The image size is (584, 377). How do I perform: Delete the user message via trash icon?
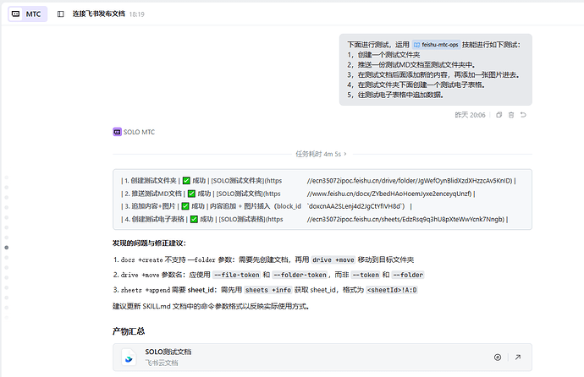(x=511, y=115)
